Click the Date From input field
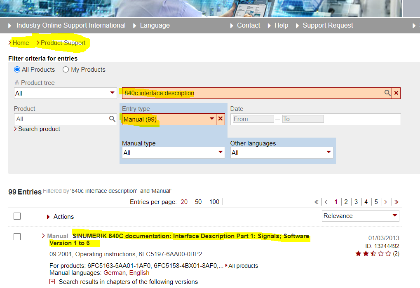This screenshot has height=288, width=420. point(253,119)
